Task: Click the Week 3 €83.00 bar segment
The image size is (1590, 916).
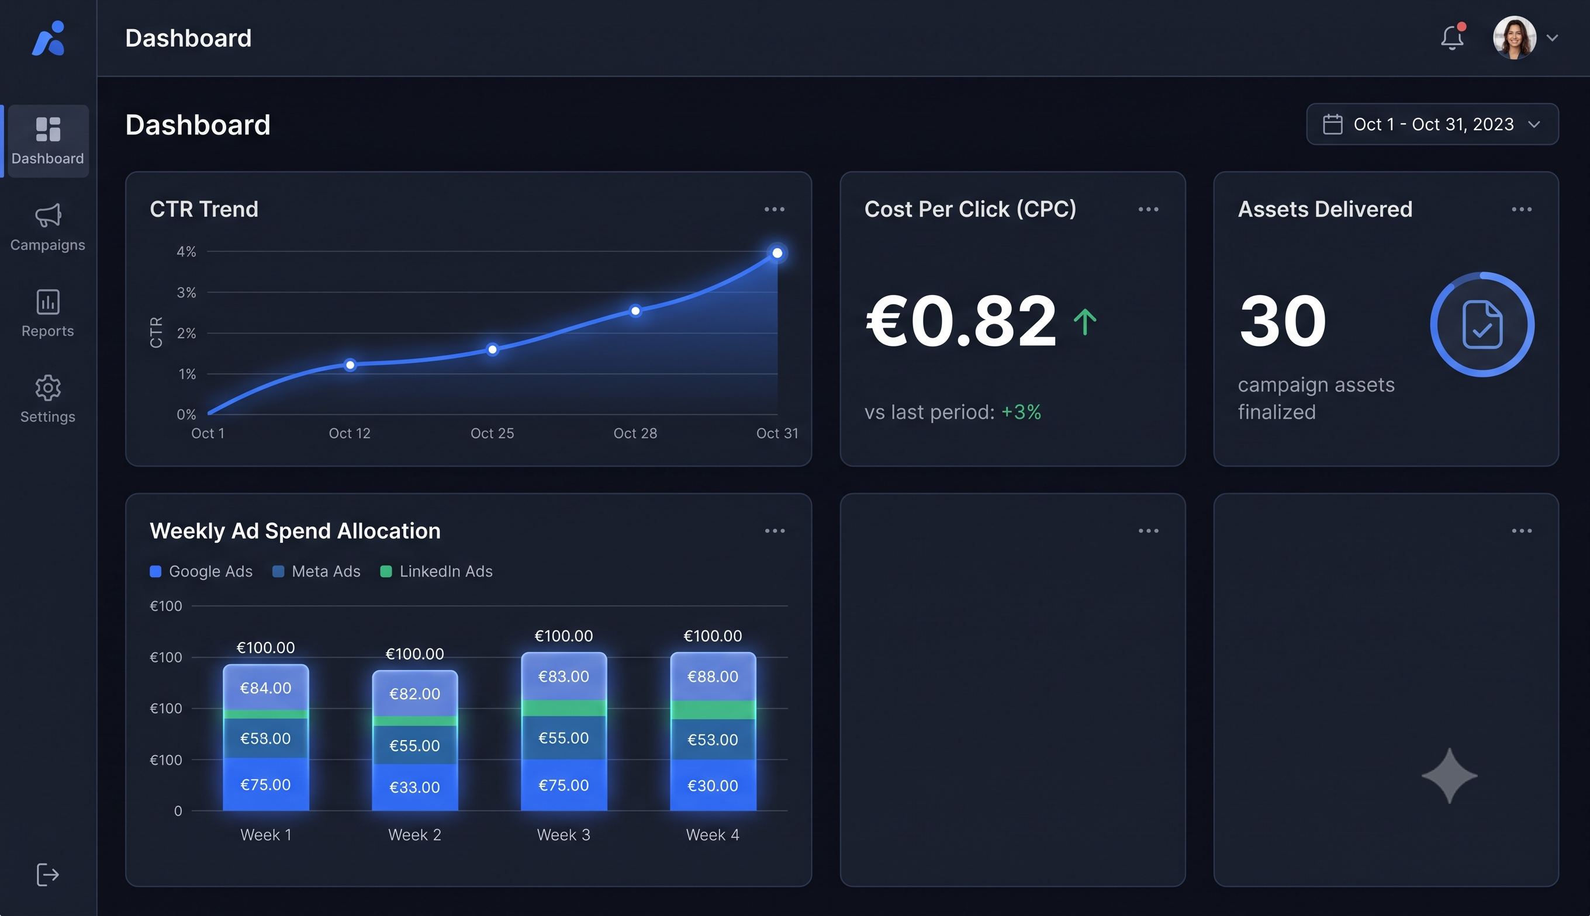Action: (564, 676)
